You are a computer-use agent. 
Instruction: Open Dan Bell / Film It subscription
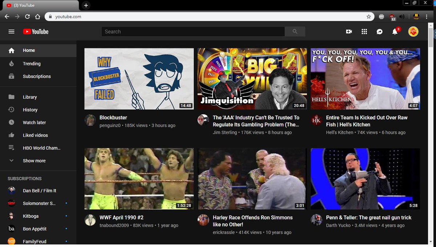click(38, 190)
